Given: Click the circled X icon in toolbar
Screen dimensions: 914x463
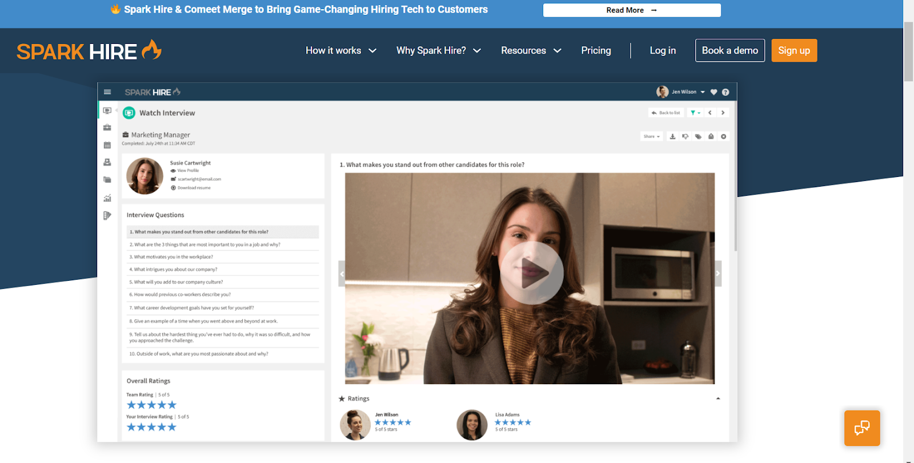Looking at the screenshot, I should 724,136.
